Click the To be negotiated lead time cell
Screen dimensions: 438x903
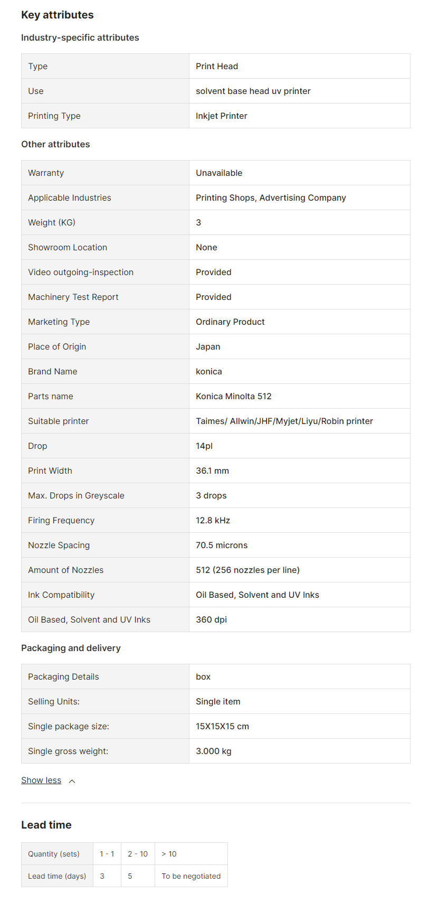tap(191, 876)
